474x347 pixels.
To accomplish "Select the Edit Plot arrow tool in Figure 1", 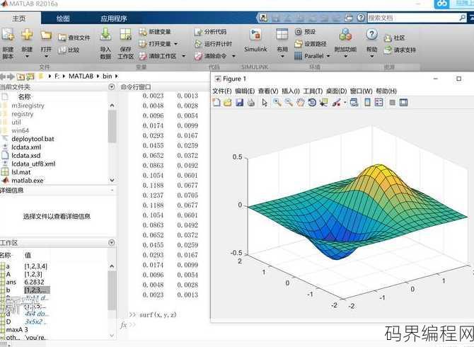I will pos(265,103).
